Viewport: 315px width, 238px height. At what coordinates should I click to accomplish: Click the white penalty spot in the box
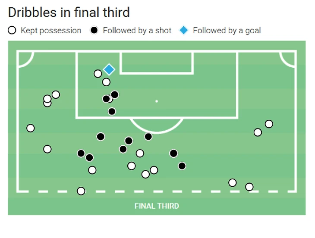157,101
